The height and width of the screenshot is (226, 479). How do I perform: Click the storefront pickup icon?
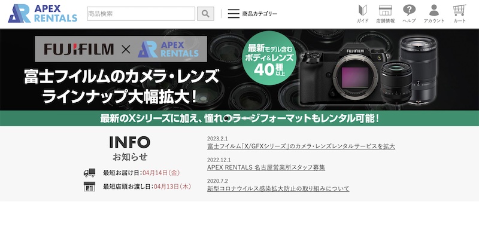coord(89,187)
